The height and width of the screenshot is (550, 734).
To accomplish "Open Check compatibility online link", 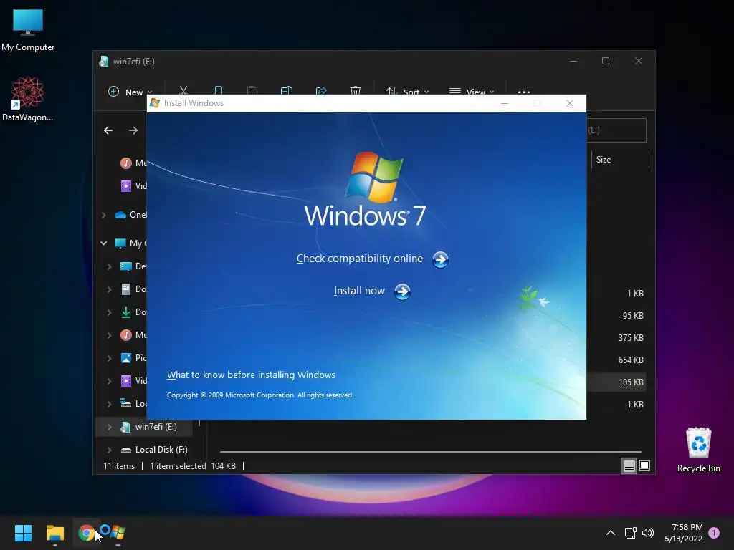I will 372,259.
